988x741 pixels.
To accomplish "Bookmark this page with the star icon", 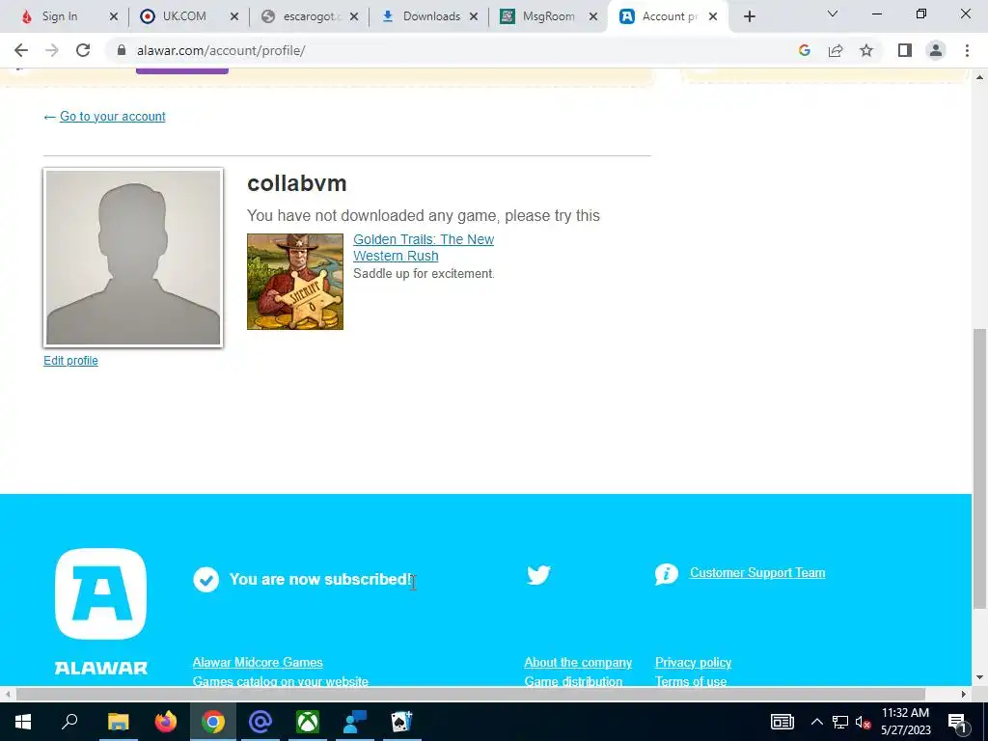I will pos(866,50).
